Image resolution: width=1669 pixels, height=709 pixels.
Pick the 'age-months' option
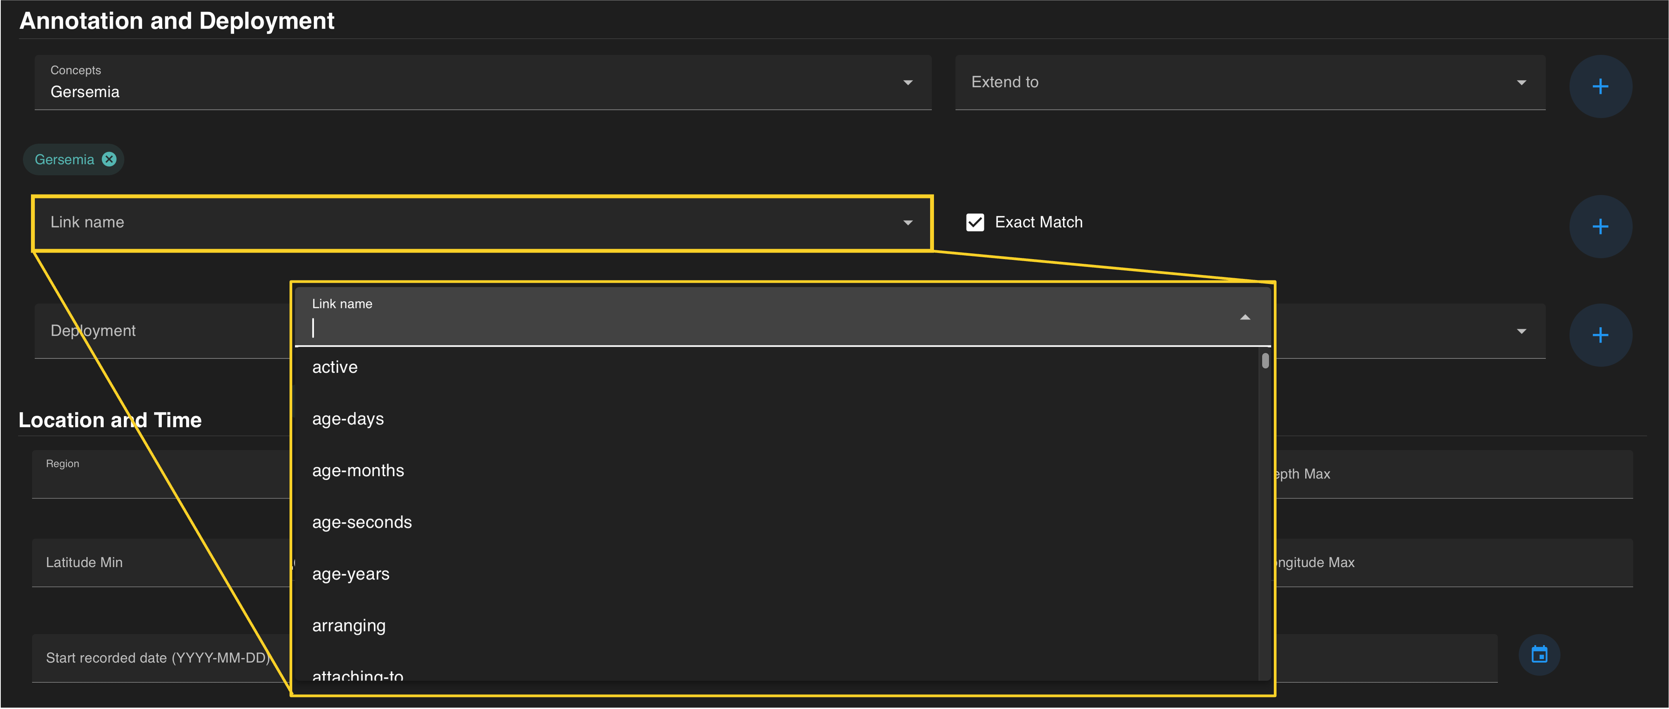point(358,471)
